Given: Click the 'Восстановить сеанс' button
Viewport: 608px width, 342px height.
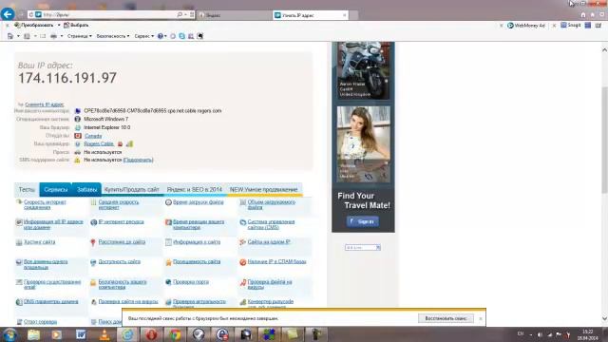Looking at the screenshot, I should pyautogui.click(x=446, y=318).
